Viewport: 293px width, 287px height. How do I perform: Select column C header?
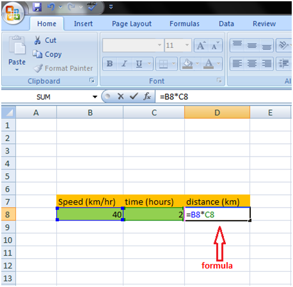(154, 112)
